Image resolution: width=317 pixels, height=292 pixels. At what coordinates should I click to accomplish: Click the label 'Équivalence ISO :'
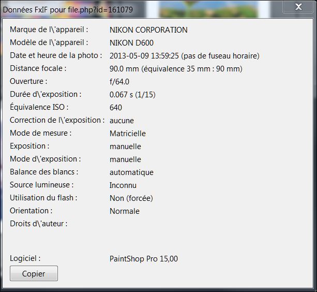pyautogui.click(x=39, y=107)
